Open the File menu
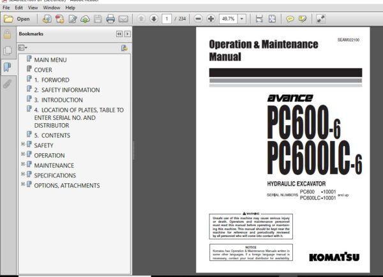 click(6, 8)
